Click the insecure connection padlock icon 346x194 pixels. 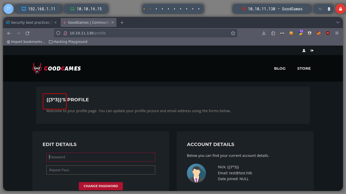65,33
